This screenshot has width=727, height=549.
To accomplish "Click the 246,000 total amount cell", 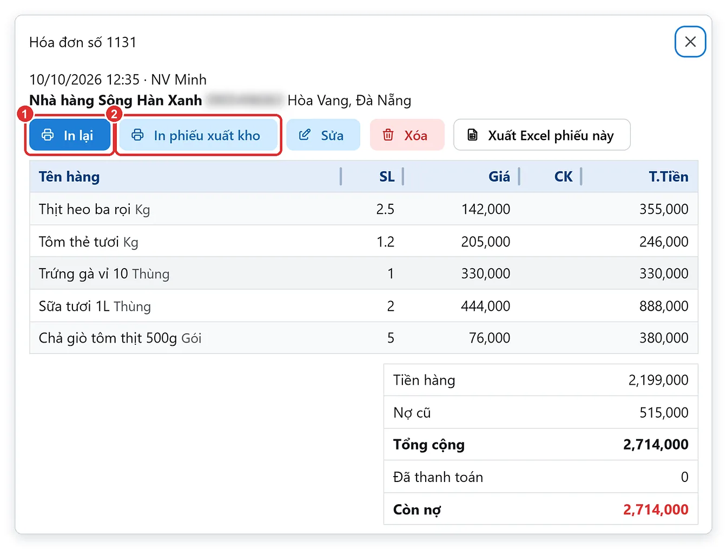I will tap(664, 242).
